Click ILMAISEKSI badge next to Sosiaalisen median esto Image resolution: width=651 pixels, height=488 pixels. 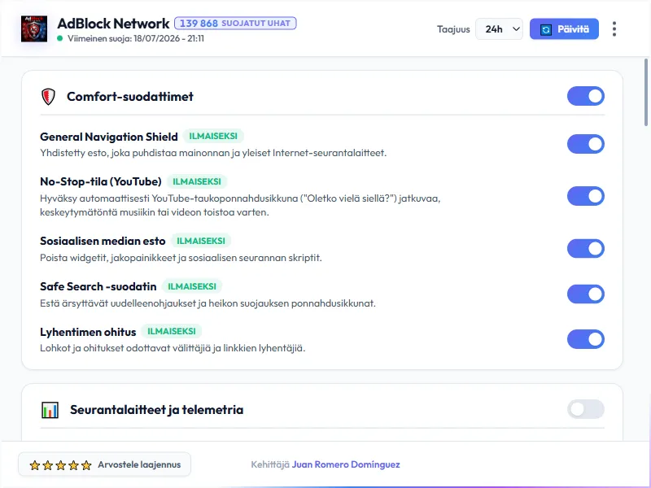[x=201, y=241]
